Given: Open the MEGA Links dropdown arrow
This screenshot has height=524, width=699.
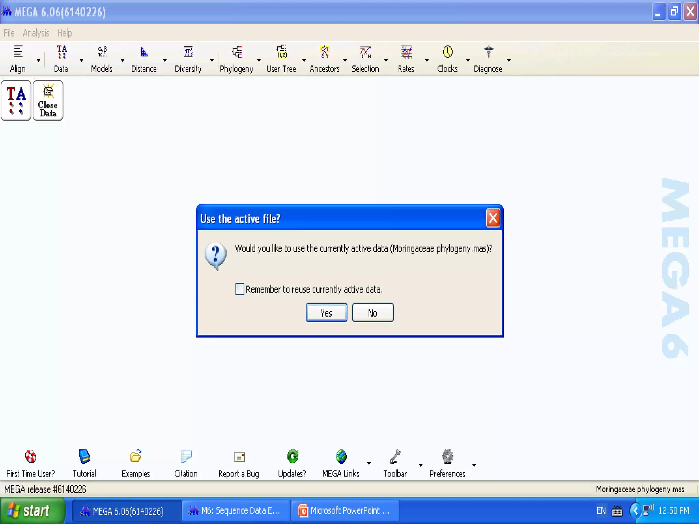Looking at the screenshot, I should pyautogui.click(x=369, y=463).
